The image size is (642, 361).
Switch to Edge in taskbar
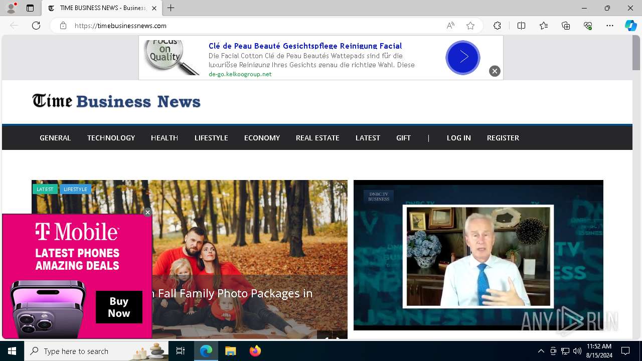point(206,351)
